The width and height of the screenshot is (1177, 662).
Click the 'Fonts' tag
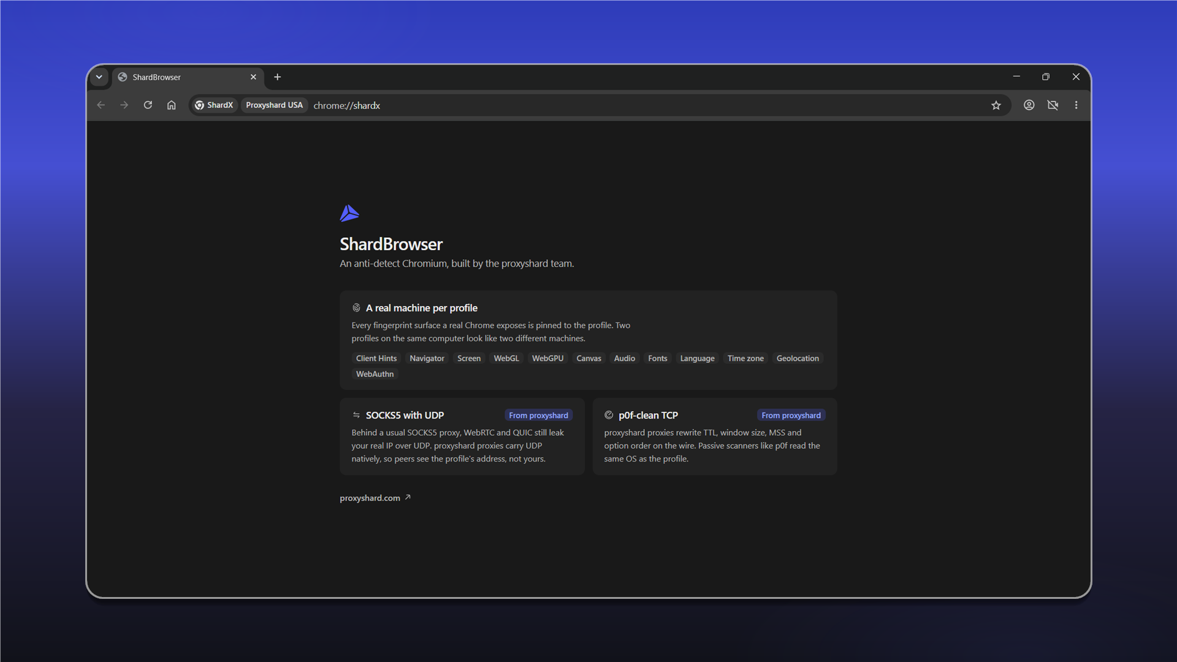tap(658, 359)
